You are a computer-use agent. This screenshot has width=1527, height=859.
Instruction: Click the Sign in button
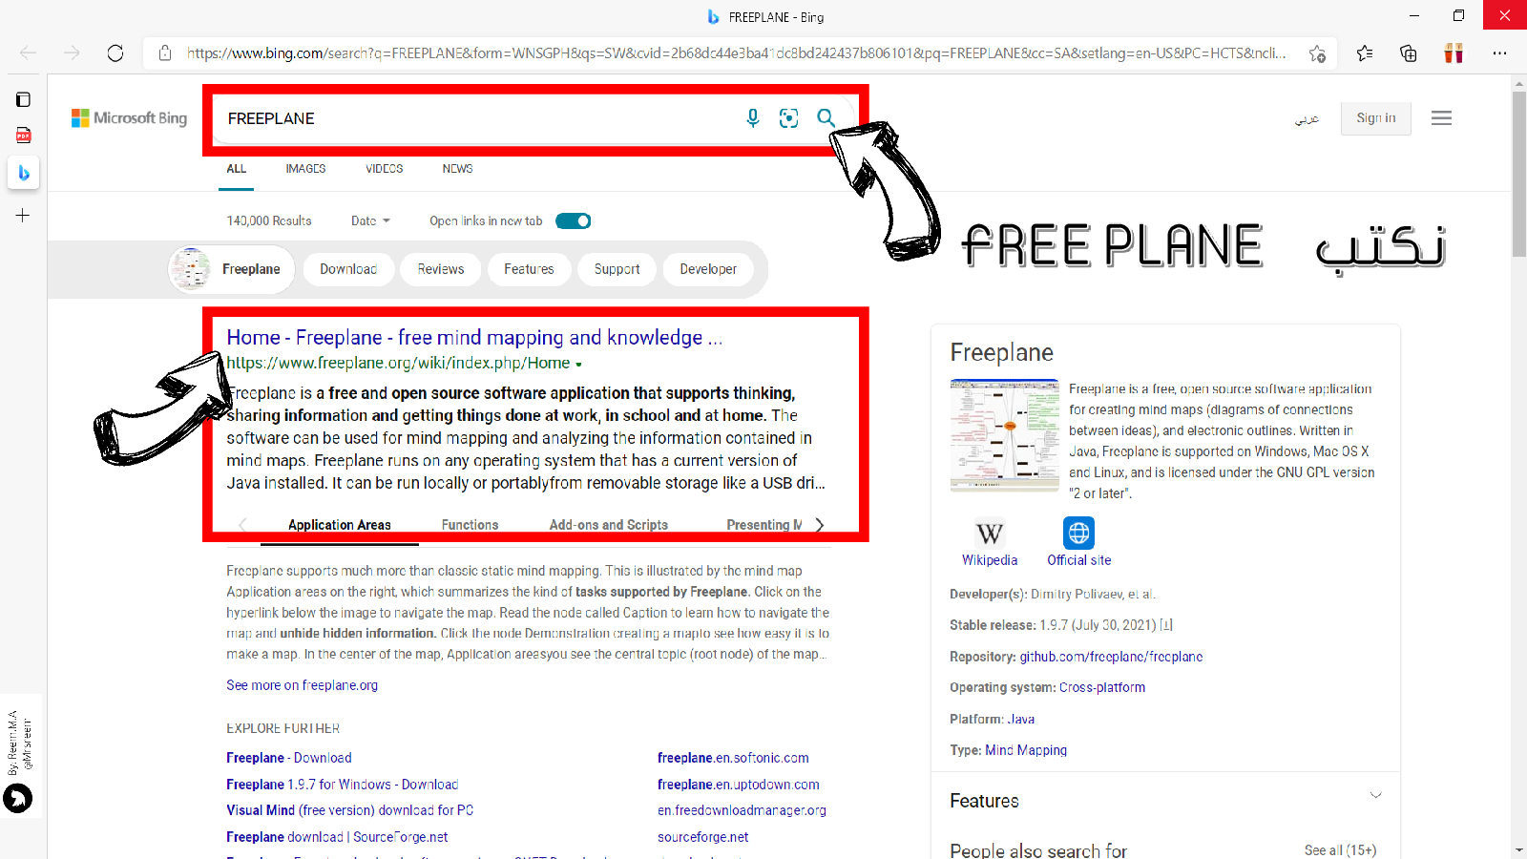click(x=1375, y=118)
